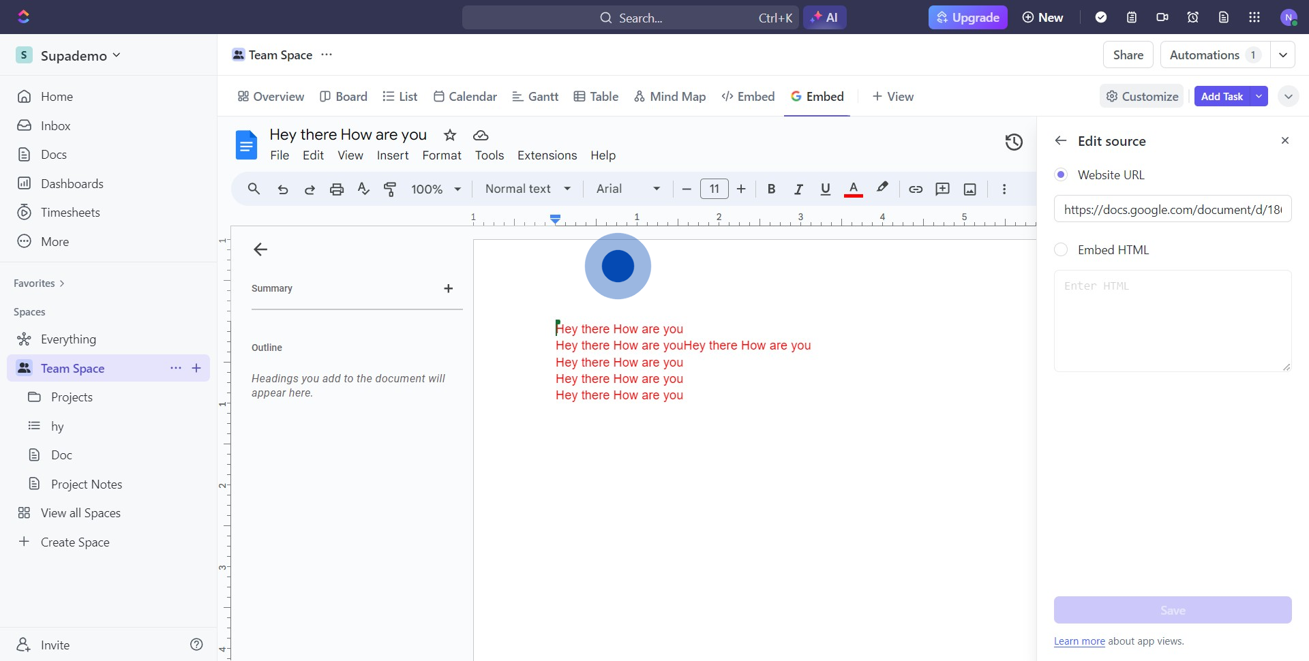Screen dimensions: 1309x661
Task: Open the apps grid icon in top bar
Action: coord(1254,18)
